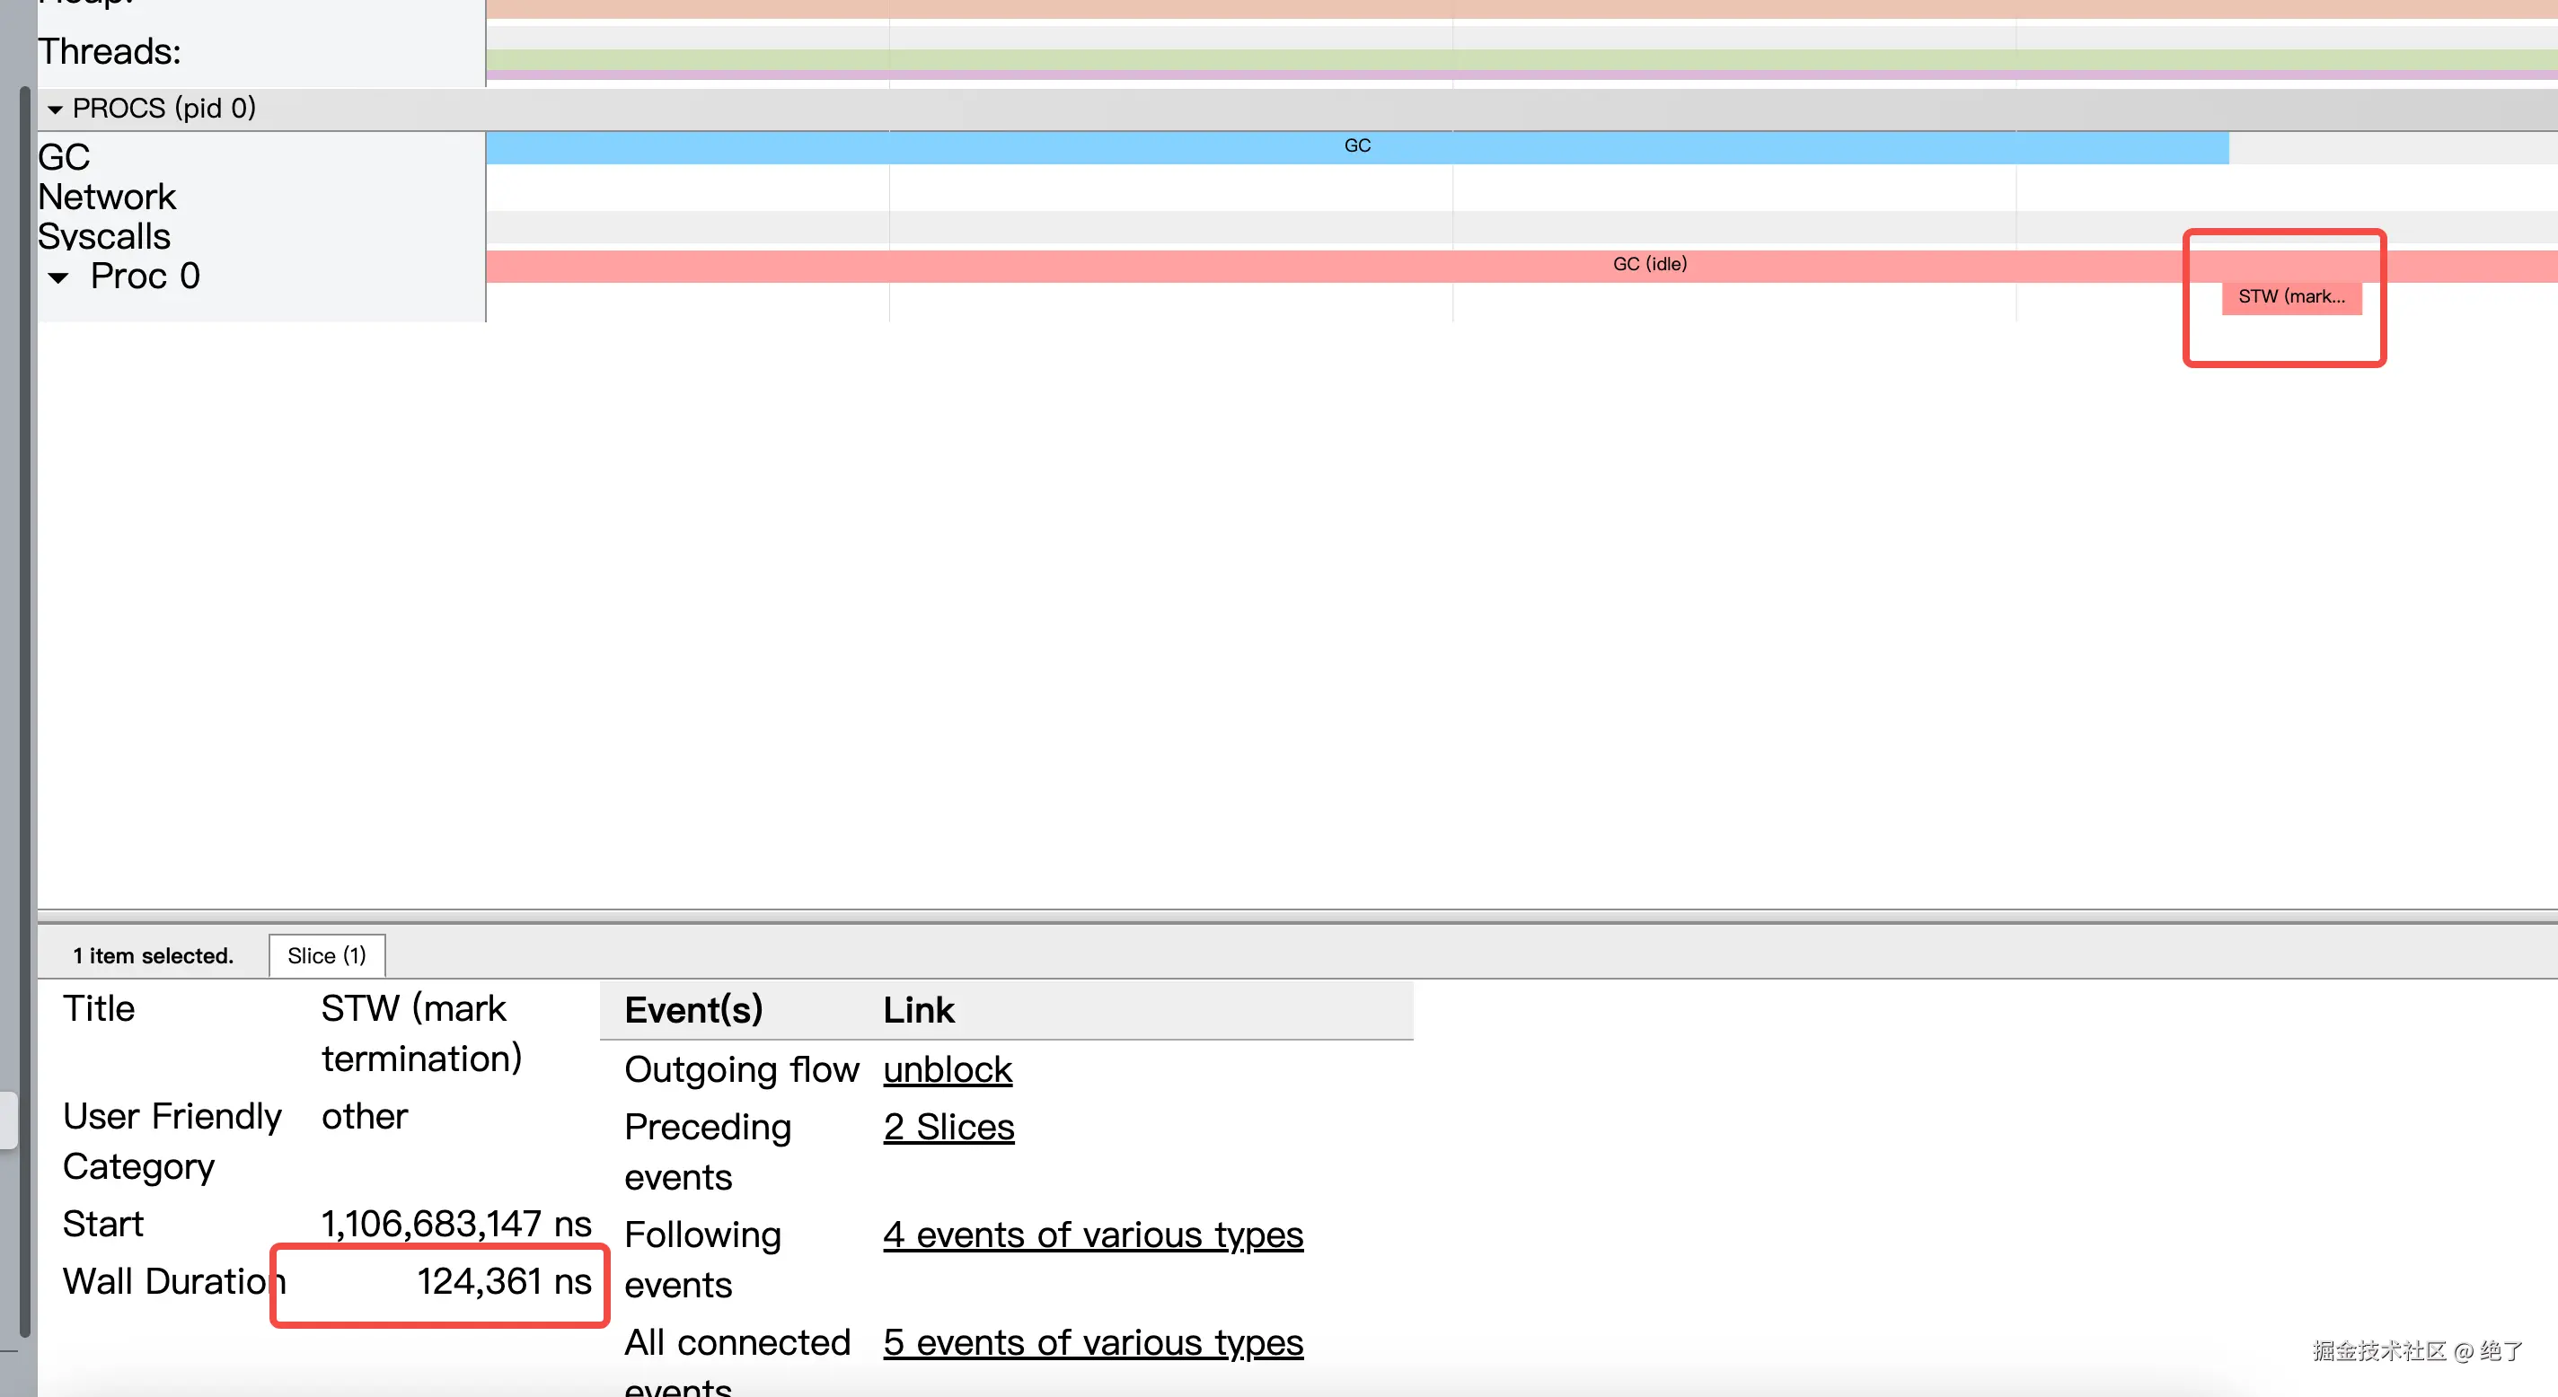
Task: Follow the unblock outgoing flow link
Action: pos(948,1070)
